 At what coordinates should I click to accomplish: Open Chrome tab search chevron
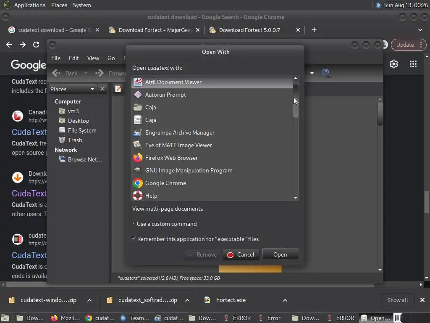pos(420,30)
